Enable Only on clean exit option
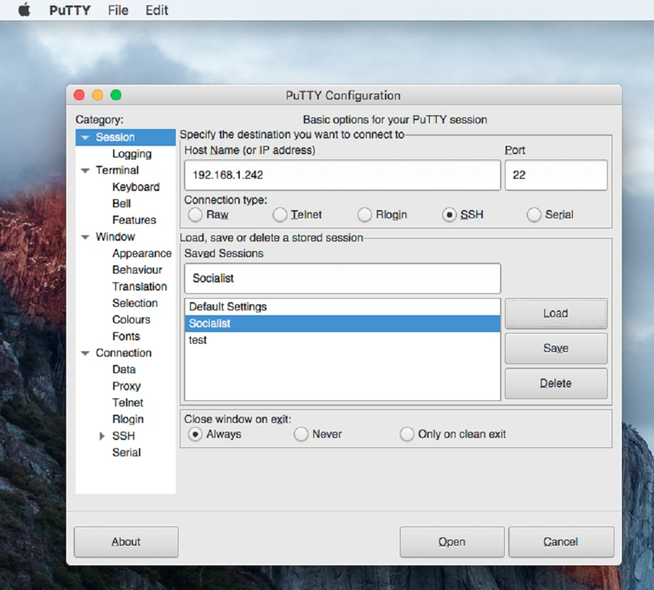 pyautogui.click(x=407, y=434)
